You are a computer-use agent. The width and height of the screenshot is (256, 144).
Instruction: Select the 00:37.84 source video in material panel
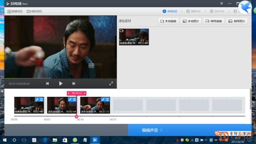point(134,37)
